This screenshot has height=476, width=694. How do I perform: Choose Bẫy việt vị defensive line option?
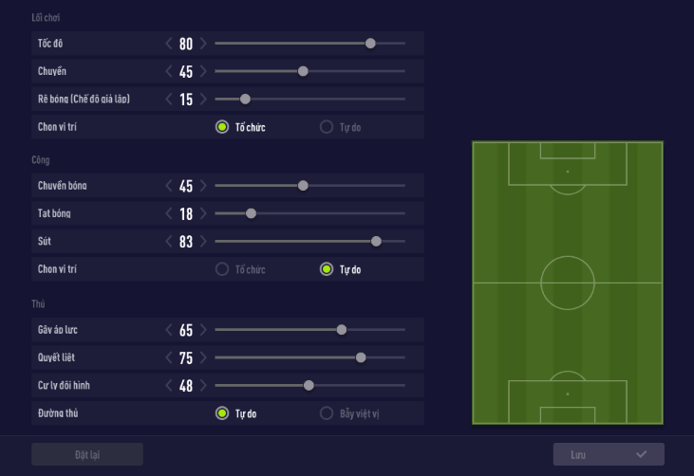[327, 413]
